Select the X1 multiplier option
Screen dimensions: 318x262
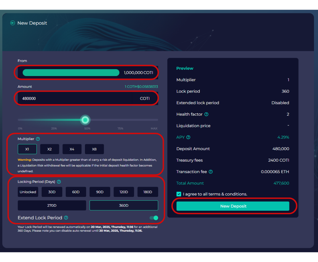pyautogui.click(x=27, y=149)
